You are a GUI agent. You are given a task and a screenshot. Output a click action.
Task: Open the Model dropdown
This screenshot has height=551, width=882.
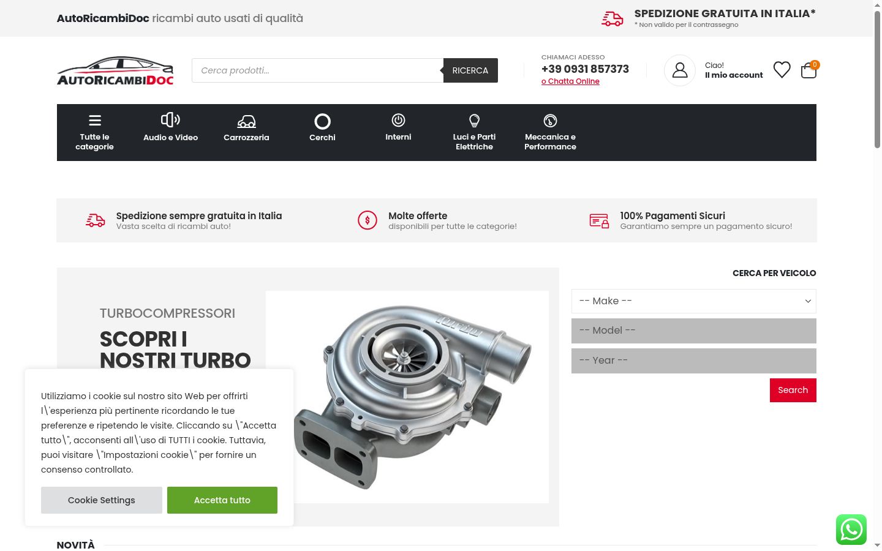pos(693,331)
